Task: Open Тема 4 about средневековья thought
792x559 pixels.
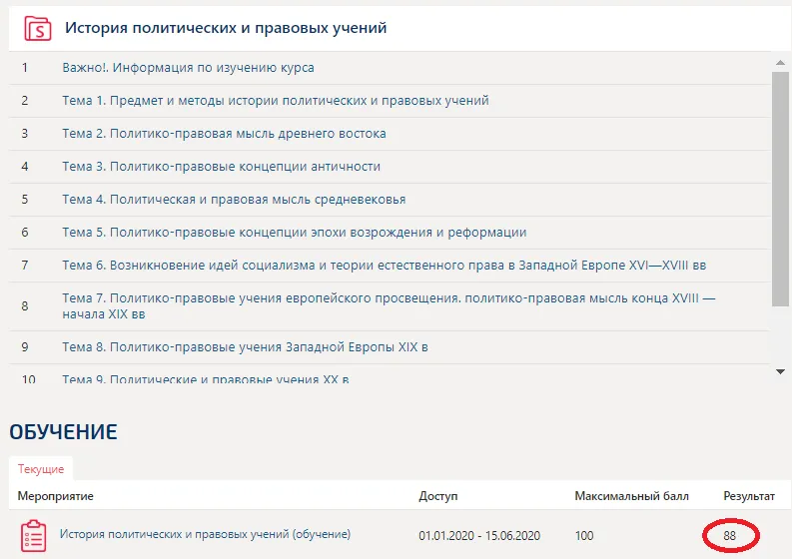Action: tap(234, 200)
